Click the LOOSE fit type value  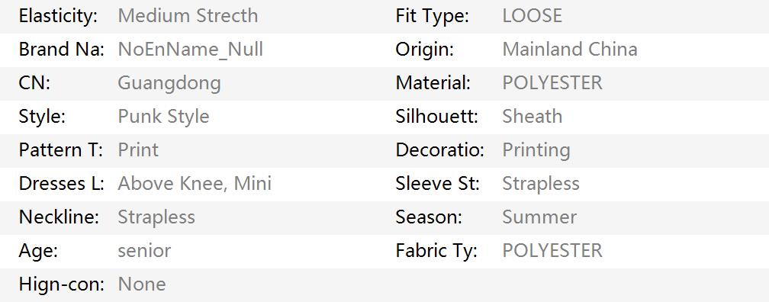[x=533, y=16]
